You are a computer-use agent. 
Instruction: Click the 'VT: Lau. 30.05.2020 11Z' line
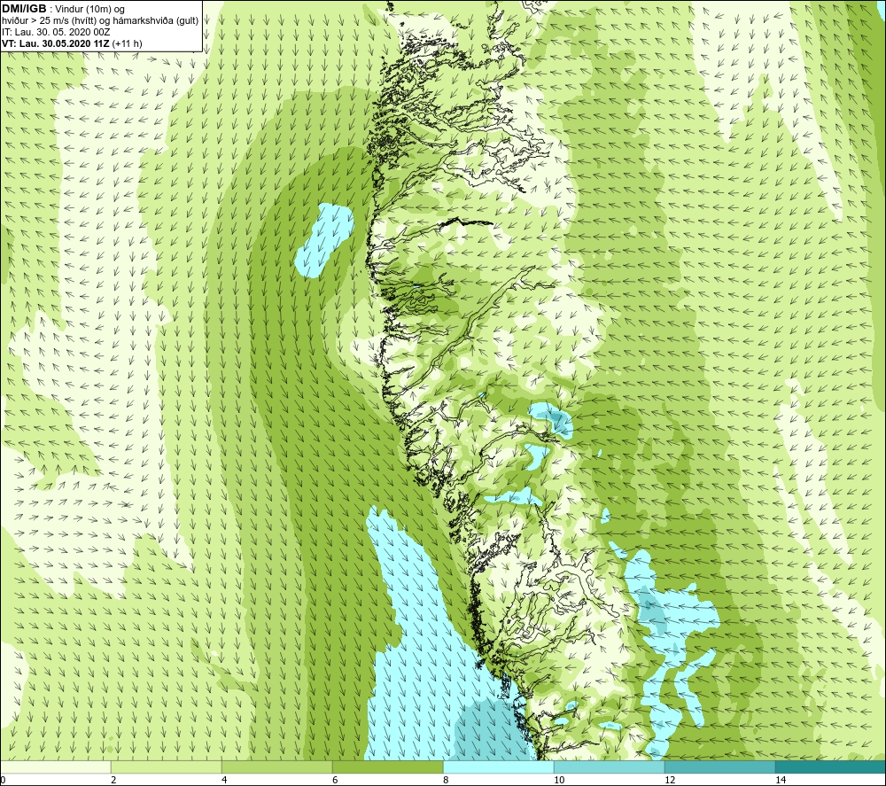[x=55, y=43]
